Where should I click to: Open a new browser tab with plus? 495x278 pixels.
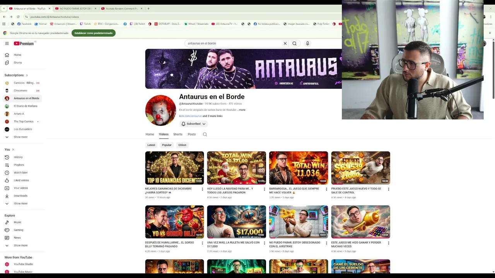148,8
